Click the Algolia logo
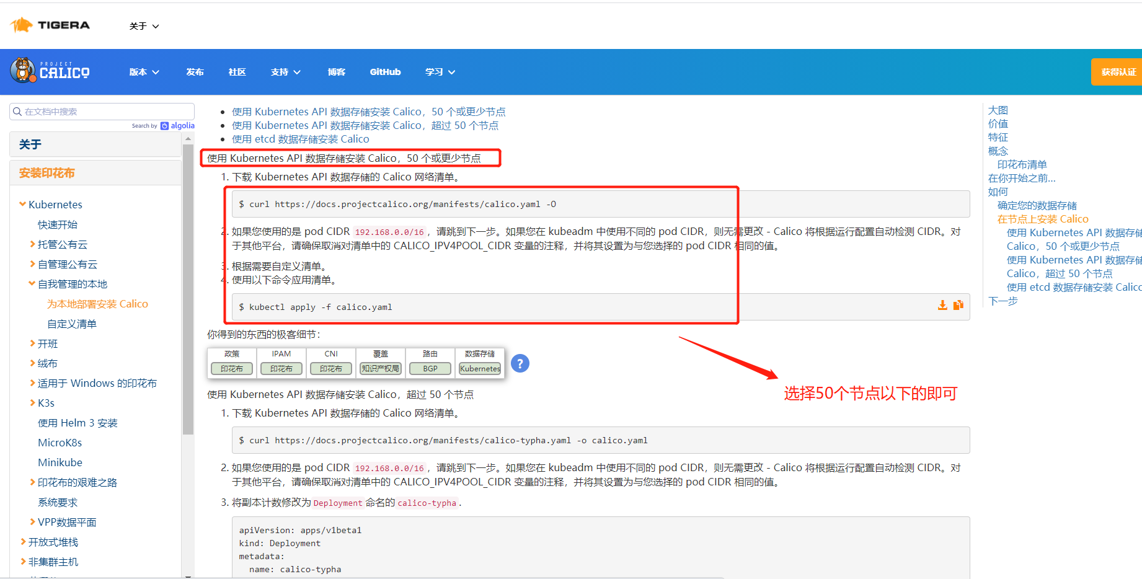Viewport: 1142px width, 579px height. [178, 126]
